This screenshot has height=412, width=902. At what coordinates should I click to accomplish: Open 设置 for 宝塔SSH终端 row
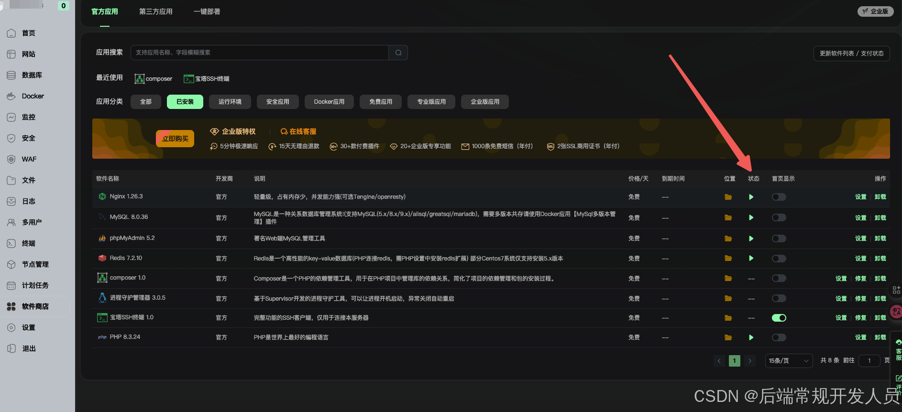click(841, 318)
